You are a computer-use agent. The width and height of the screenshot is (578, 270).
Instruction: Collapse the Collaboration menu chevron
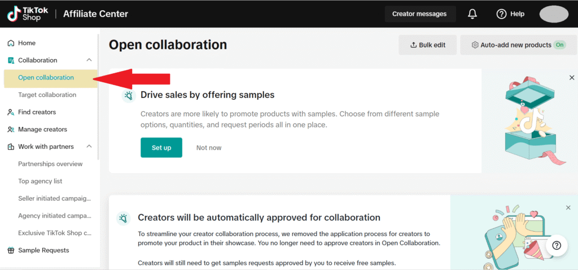[89, 60]
